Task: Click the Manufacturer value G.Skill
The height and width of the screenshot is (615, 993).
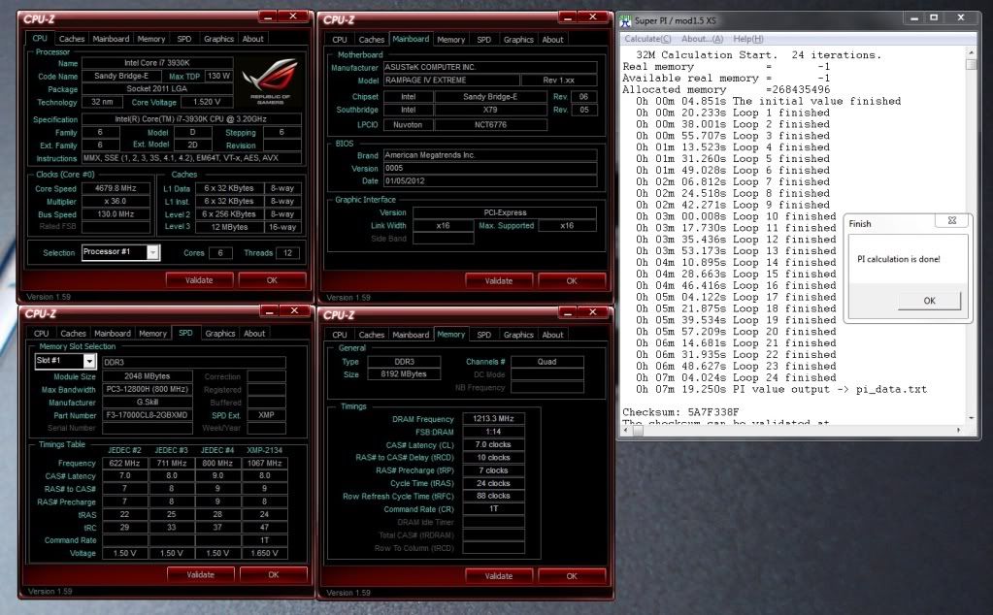Action: [147, 403]
